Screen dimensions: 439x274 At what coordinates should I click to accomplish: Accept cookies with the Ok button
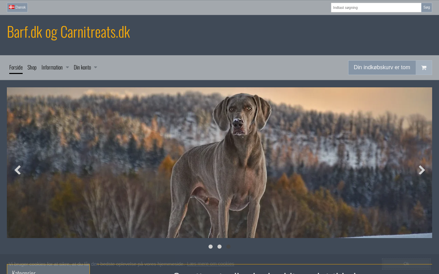tap(406, 264)
